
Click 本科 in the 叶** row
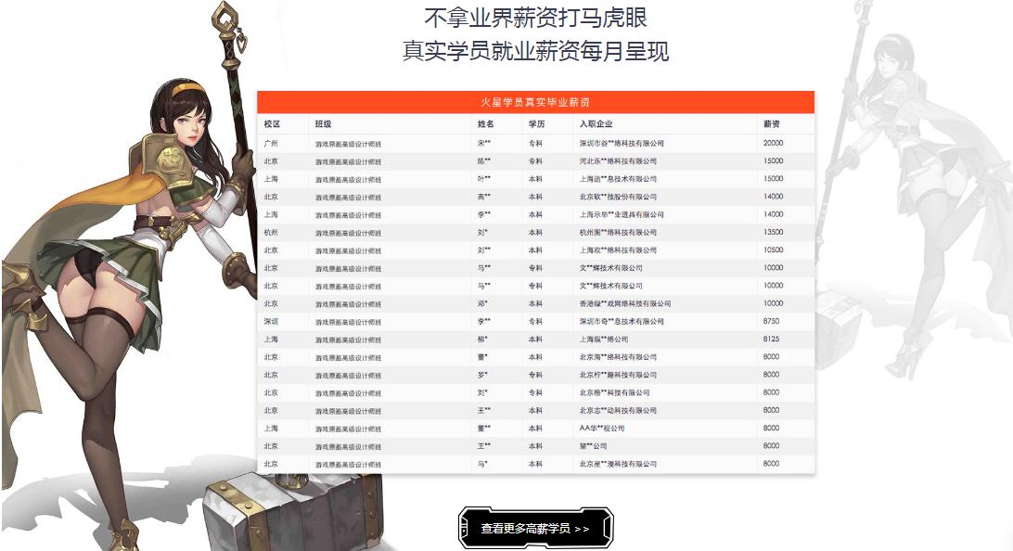[535, 179]
